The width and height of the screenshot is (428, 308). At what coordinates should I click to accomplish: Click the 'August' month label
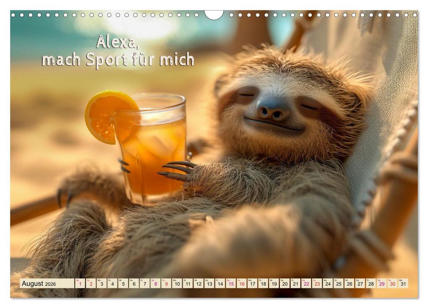click(x=33, y=284)
